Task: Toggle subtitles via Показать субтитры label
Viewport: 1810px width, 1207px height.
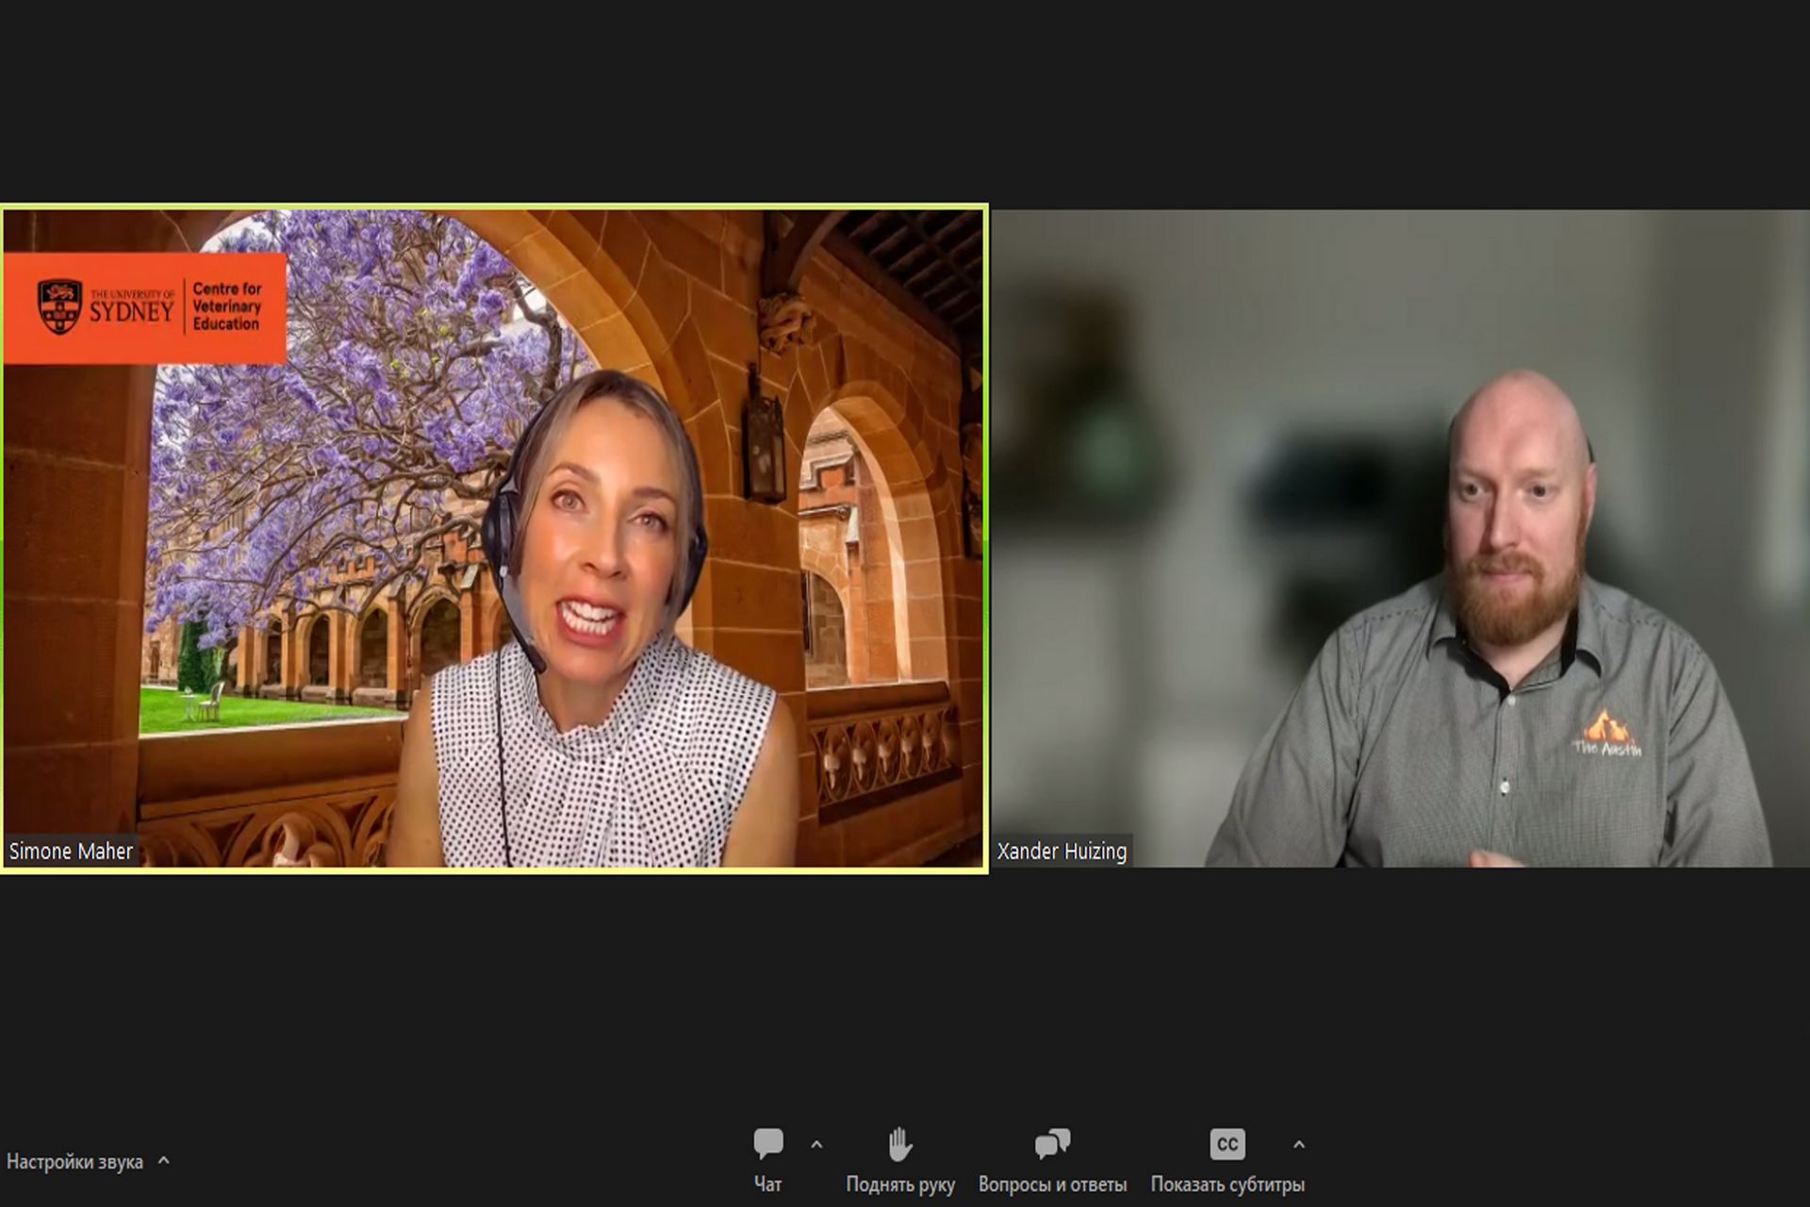Action: click(1226, 1184)
